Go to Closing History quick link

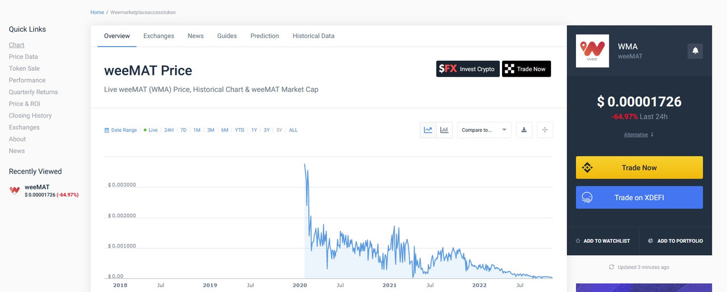[31, 116]
